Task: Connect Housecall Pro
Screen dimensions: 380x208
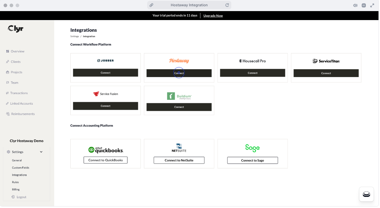Action: (x=253, y=73)
